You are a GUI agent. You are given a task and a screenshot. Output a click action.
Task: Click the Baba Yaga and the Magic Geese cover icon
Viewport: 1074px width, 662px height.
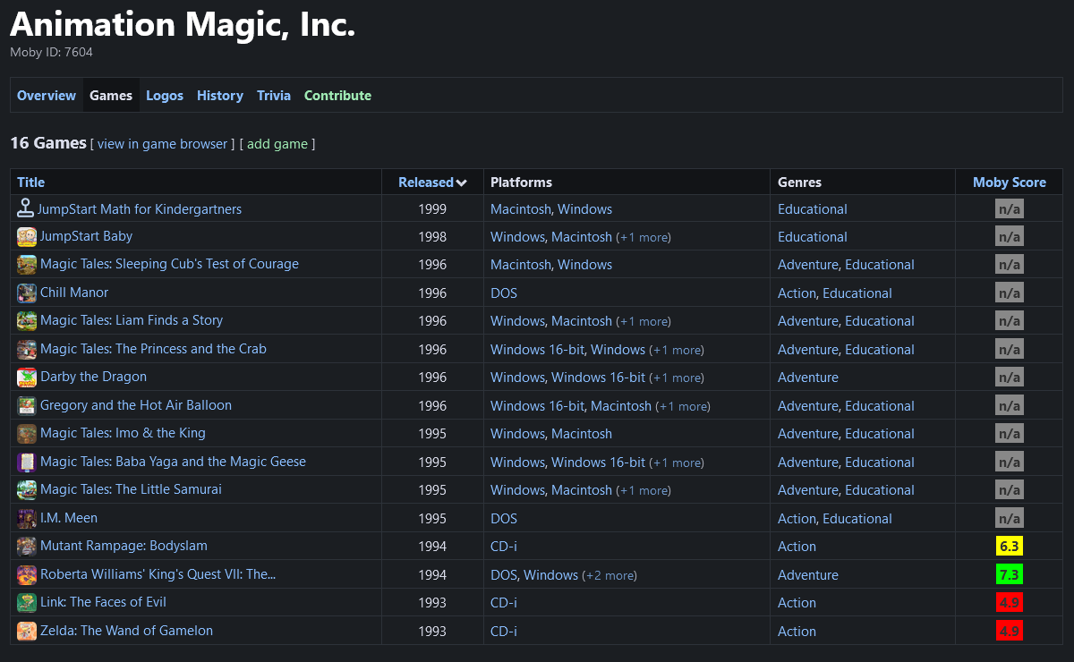pyautogui.click(x=27, y=462)
